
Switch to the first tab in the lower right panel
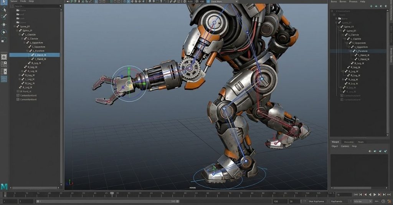[335, 142]
